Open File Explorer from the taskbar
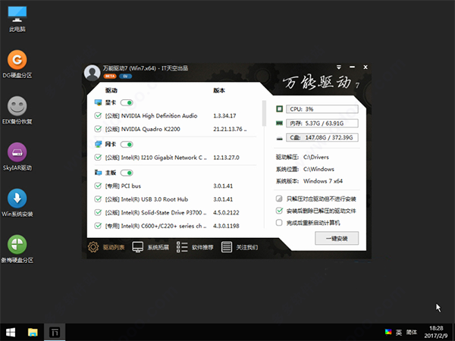455x341 pixels. tap(33, 332)
